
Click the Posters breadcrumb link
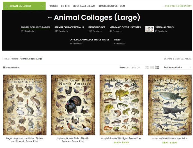point(14,59)
